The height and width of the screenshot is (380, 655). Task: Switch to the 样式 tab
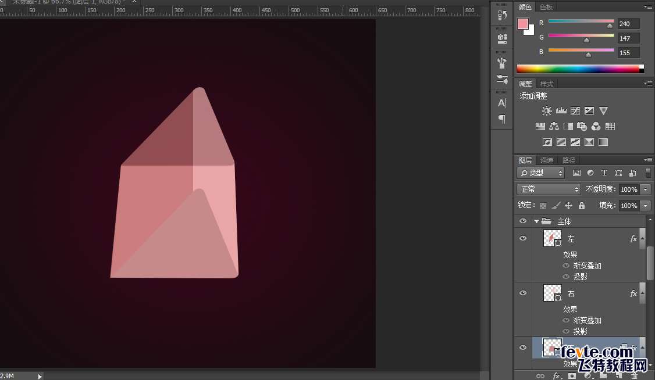(546, 84)
